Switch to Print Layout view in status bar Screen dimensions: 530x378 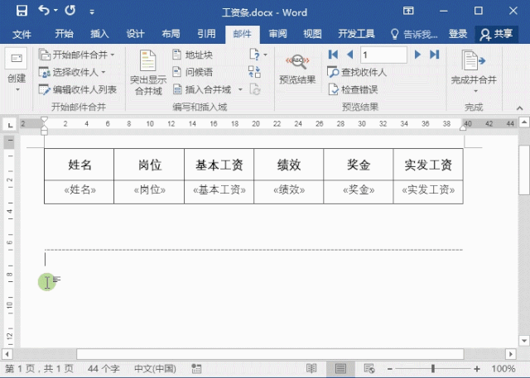340,368
